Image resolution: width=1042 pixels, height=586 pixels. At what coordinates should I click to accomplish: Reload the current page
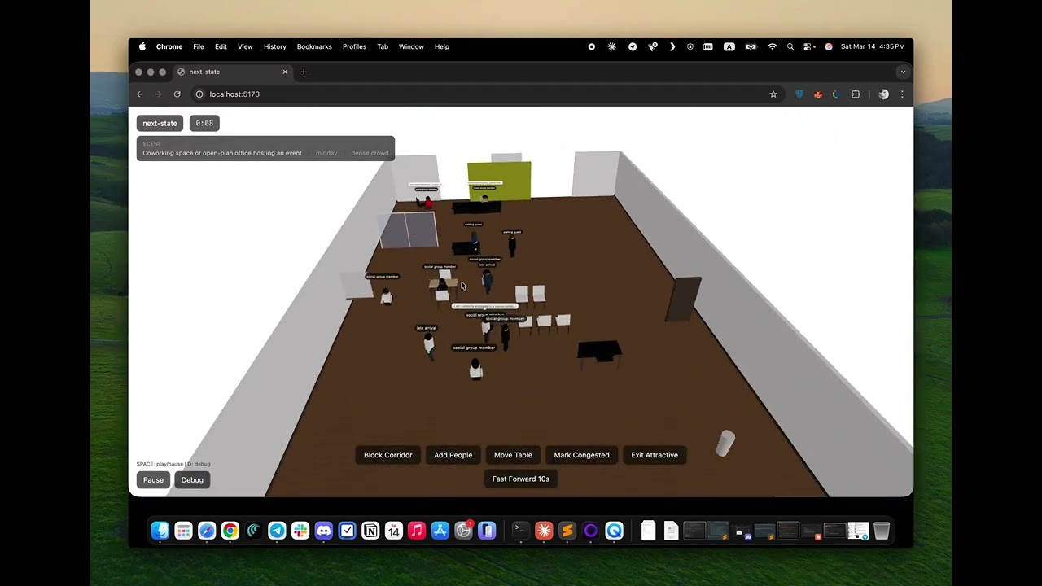(x=177, y=94)
